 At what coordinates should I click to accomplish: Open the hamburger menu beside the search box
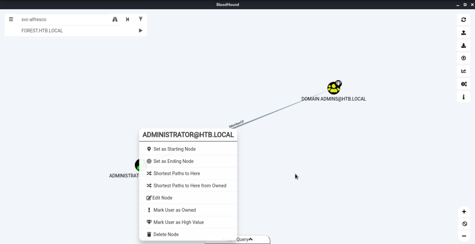pos(11,19)
